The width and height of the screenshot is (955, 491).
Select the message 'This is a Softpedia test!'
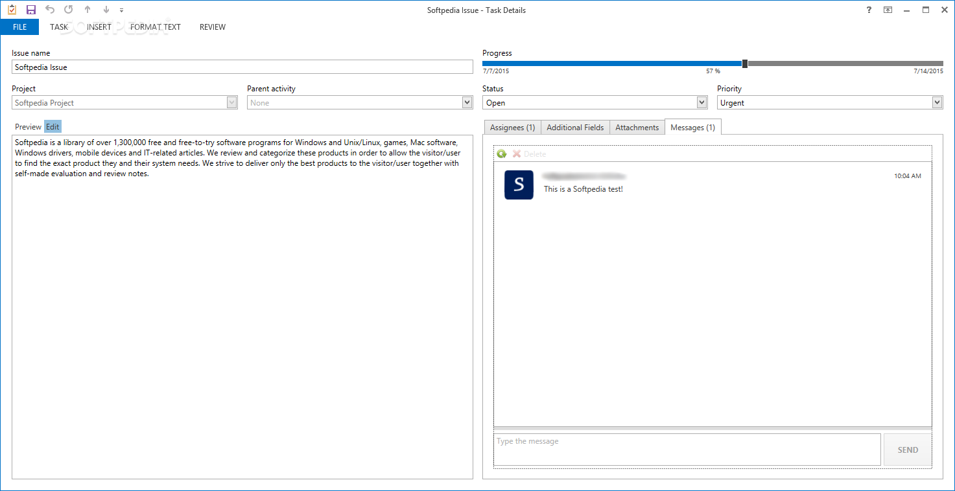(584, 189)
